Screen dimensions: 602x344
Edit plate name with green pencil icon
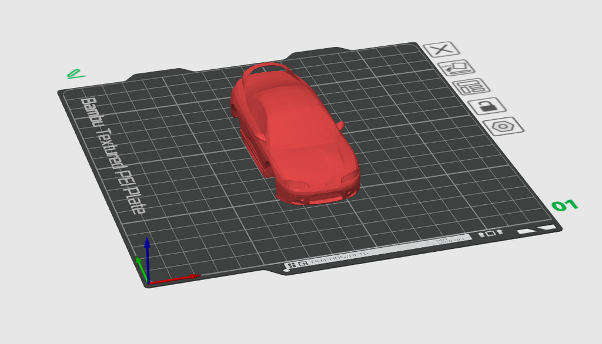[75, 73]
